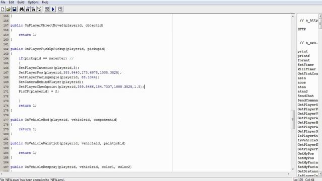The width and height of the screenshot is (322, 181).
Task: Click the 'SetPlayerCheckpoint' code line
Action: (82, 87)
